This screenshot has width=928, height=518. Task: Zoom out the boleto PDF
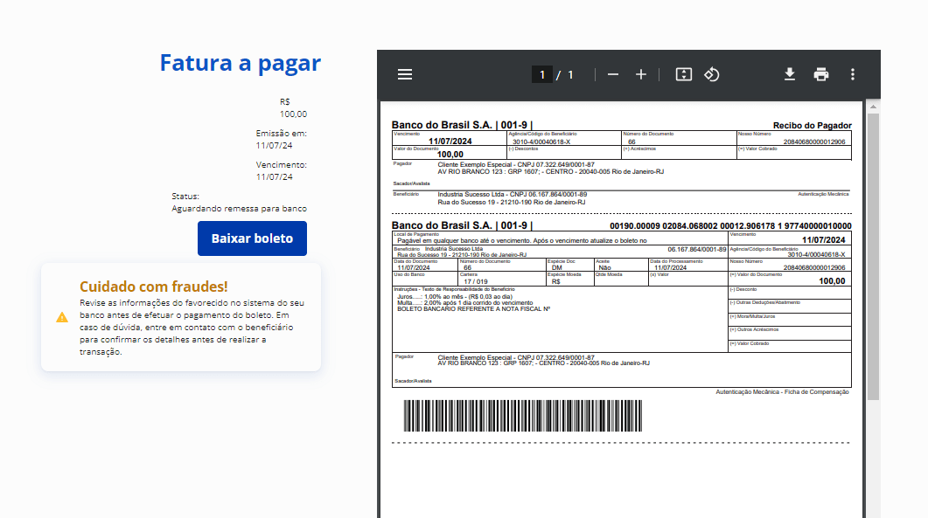tap(613, 74)
